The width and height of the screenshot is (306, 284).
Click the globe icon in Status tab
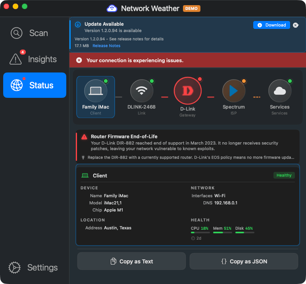click(x=17, y=85)
